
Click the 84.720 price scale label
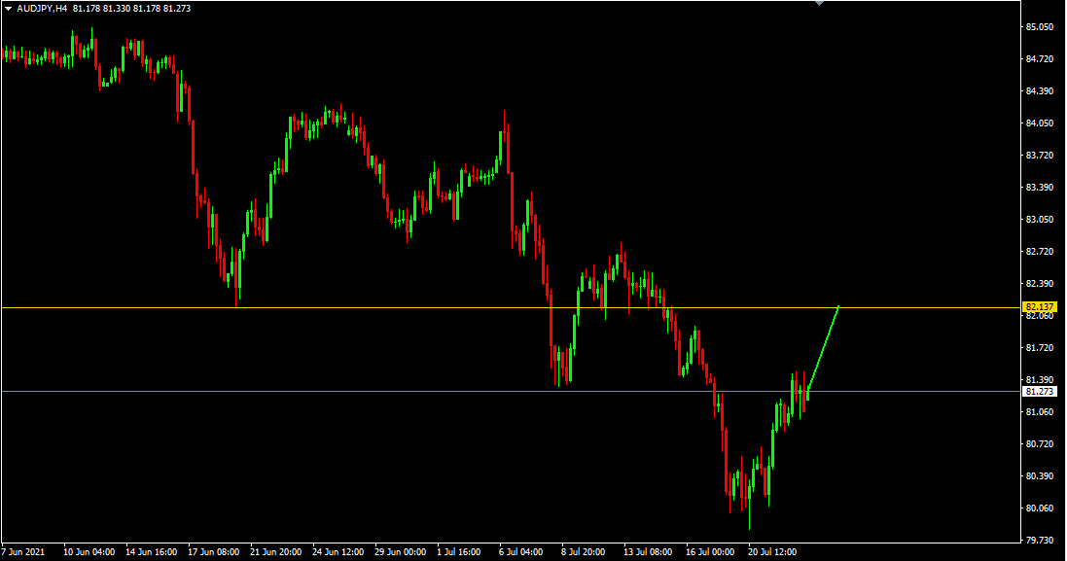pos(1040,59)
